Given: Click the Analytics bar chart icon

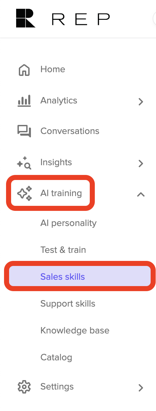Looking at the screenshot, I should tap(24, 101).
